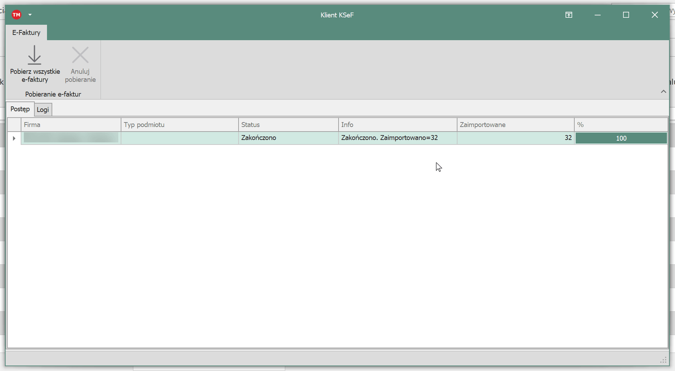The height and width of the screenshot is (371, 675).
Task: Sort by the Firma column header
Action: point(70,125)
